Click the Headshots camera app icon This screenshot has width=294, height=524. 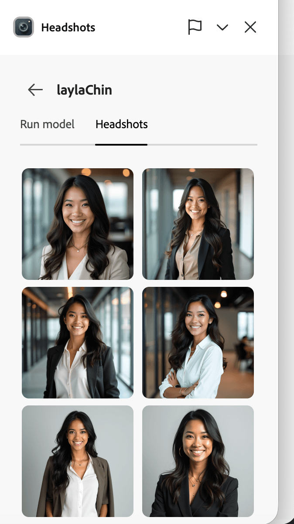click(x=24, y=27)
